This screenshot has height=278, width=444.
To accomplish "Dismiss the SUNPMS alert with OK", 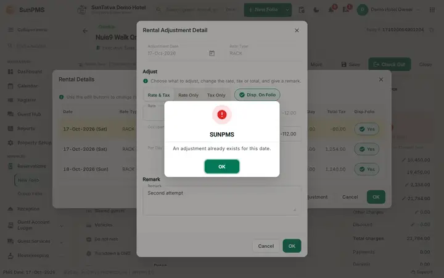I will coord(222,167).
